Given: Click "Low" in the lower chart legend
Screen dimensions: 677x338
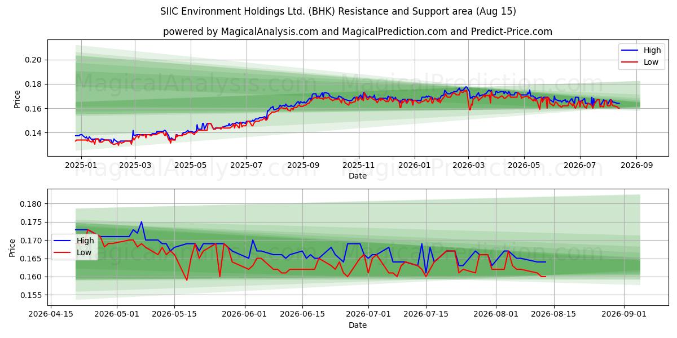Looking at the screenshot, I should click(x=84, y=252).
